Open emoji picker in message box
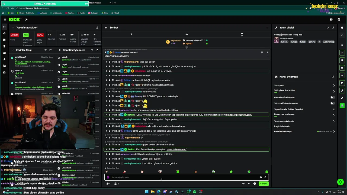Image resolution: width=347 pixels, height=195 pixels. pyautogui.click(x=265, y=177)
